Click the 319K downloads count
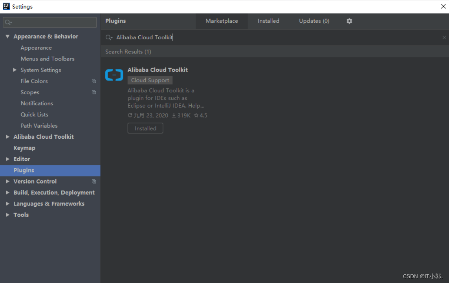 click(181, 116)
